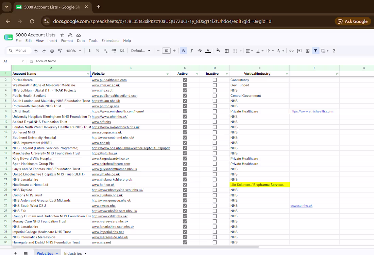Check Inactive box for Public Health Scotland

[x=215, y=96]
